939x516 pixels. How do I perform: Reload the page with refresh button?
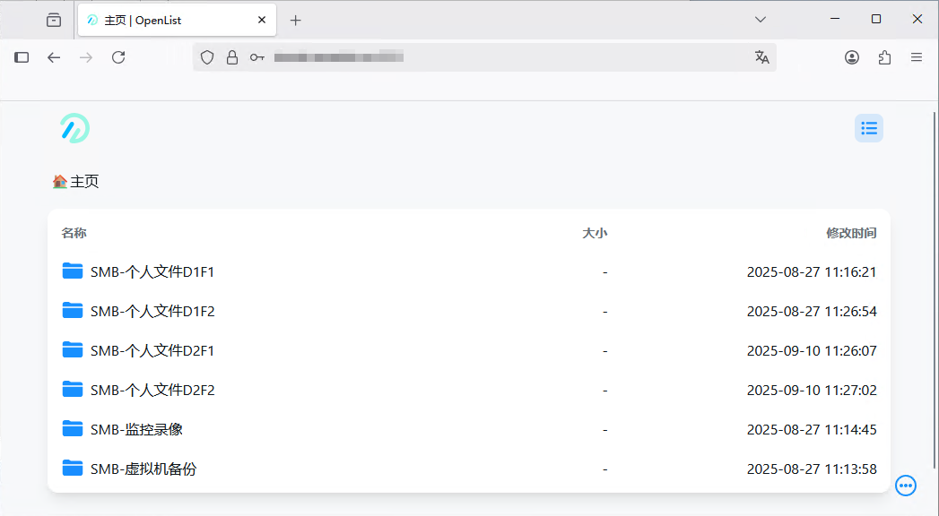118,57
